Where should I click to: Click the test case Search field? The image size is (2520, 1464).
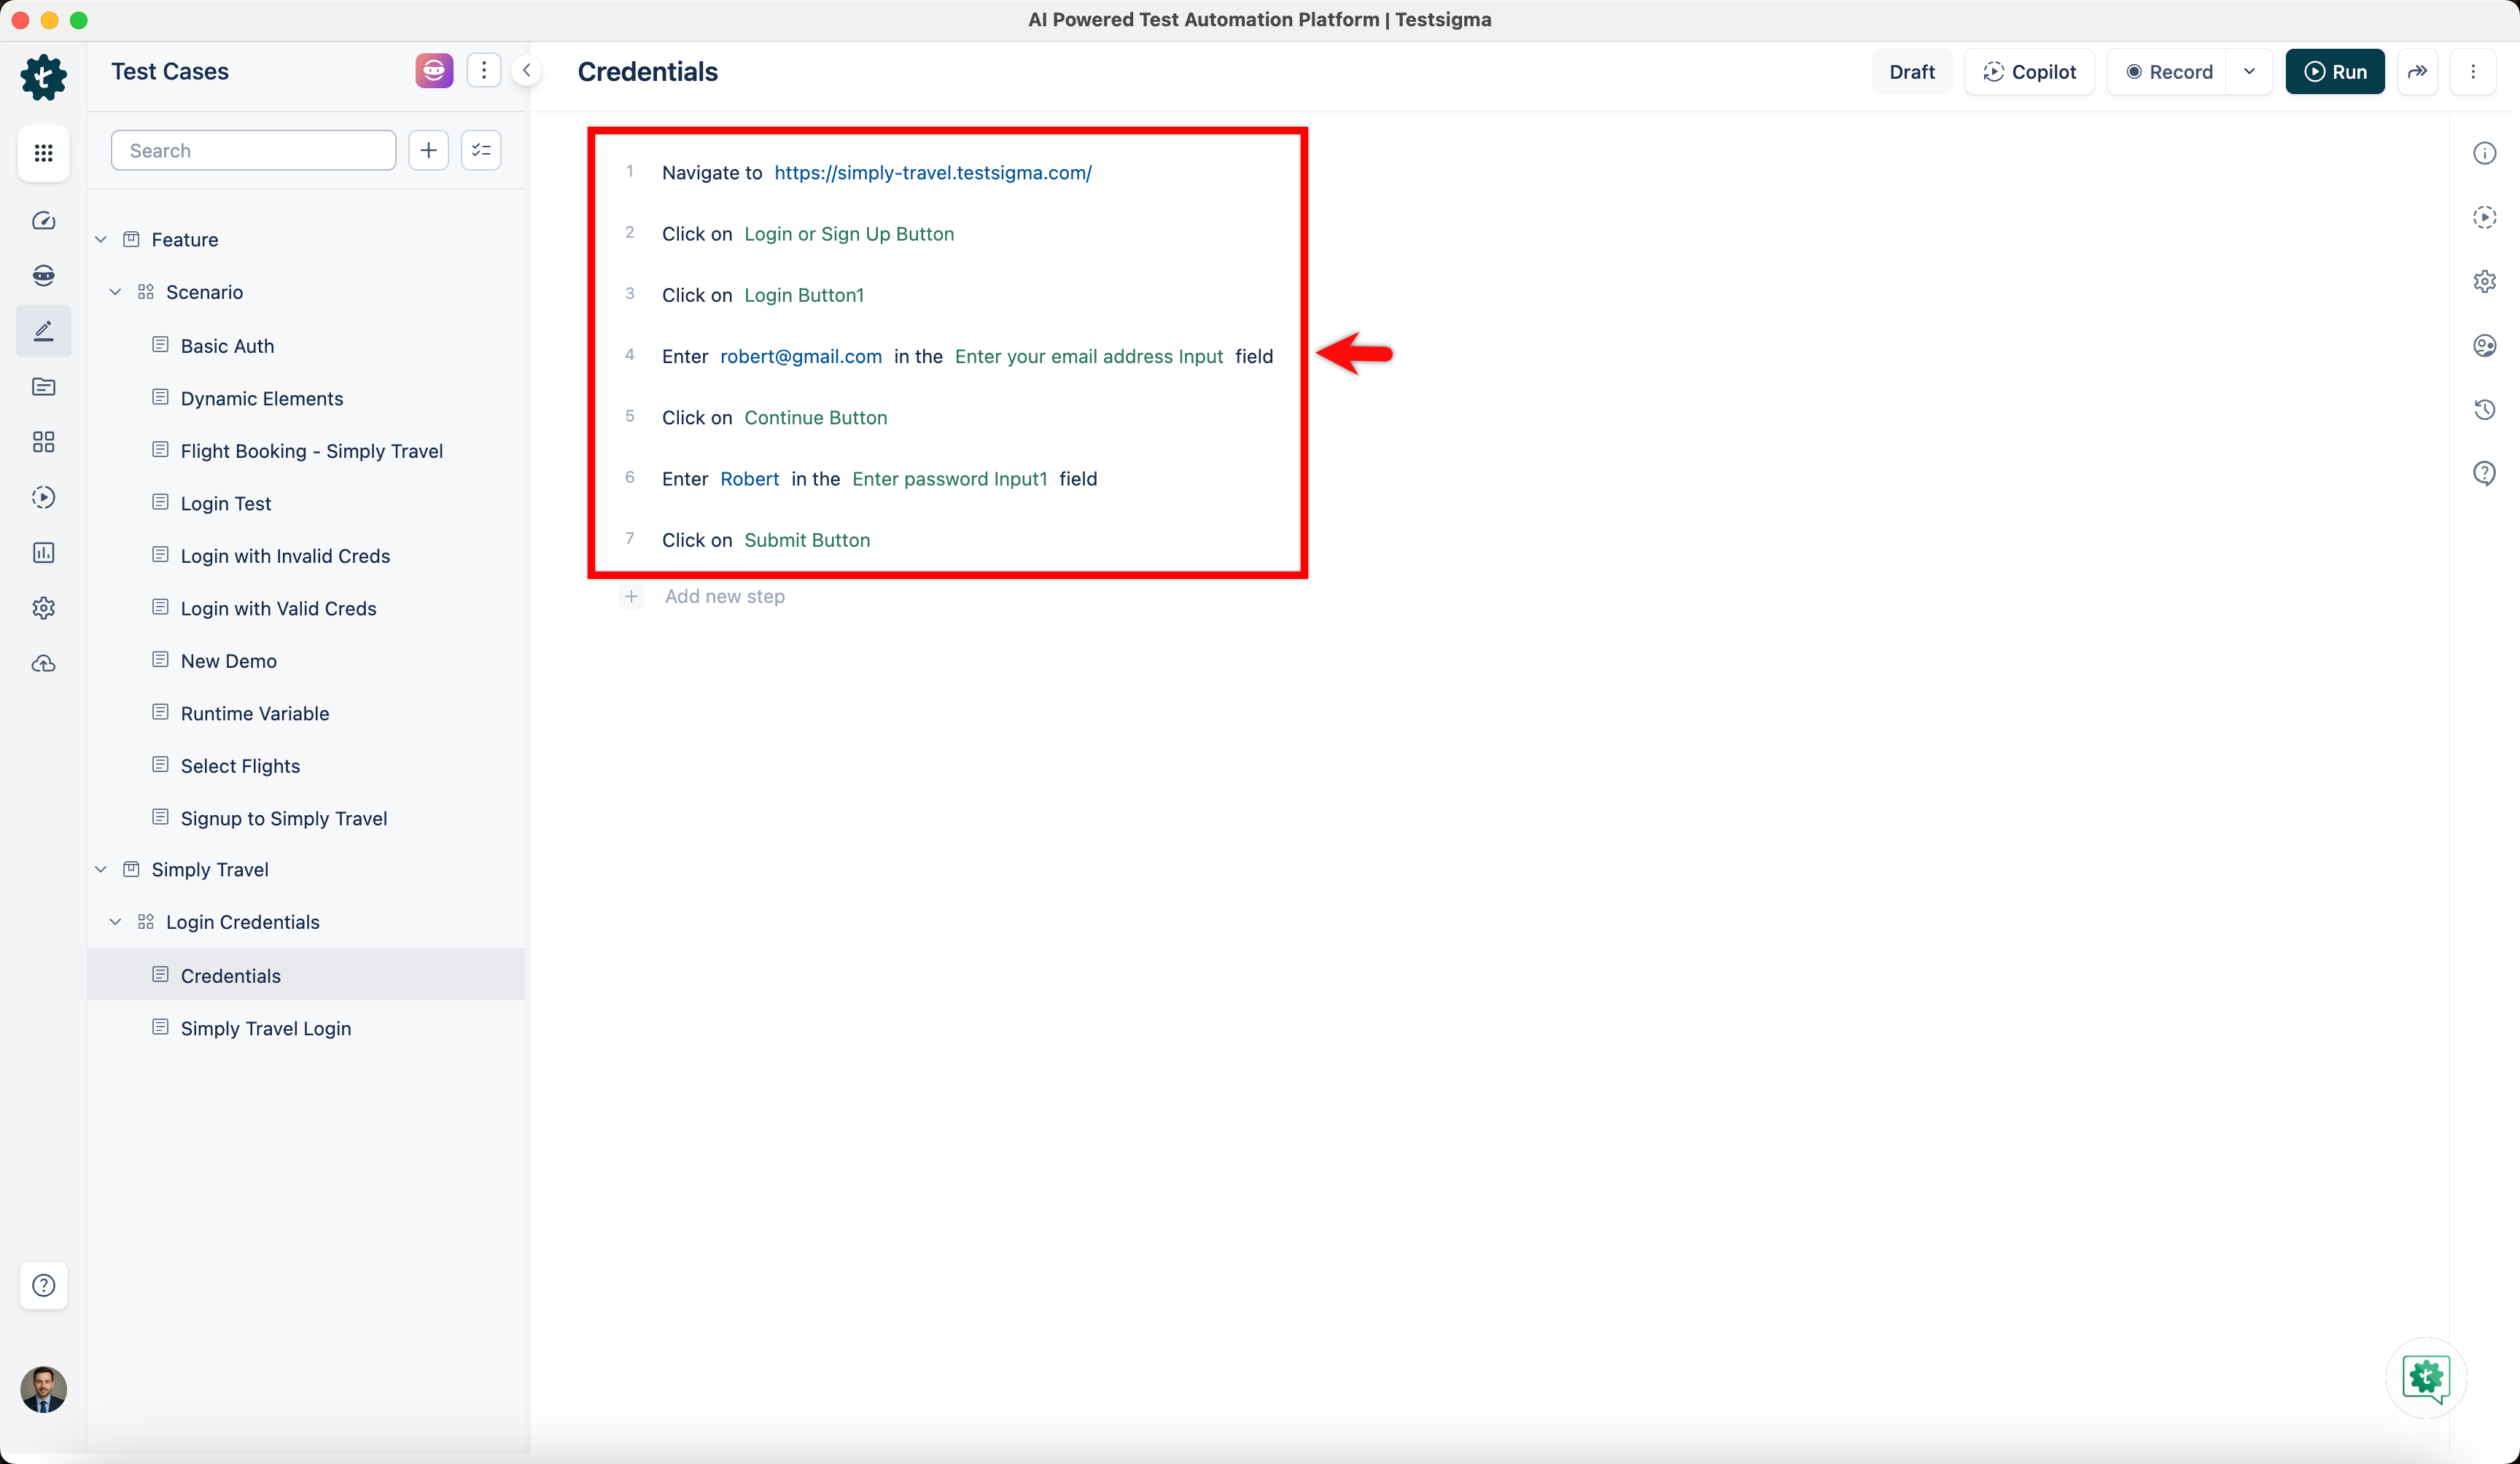click(x=253, y=150)
